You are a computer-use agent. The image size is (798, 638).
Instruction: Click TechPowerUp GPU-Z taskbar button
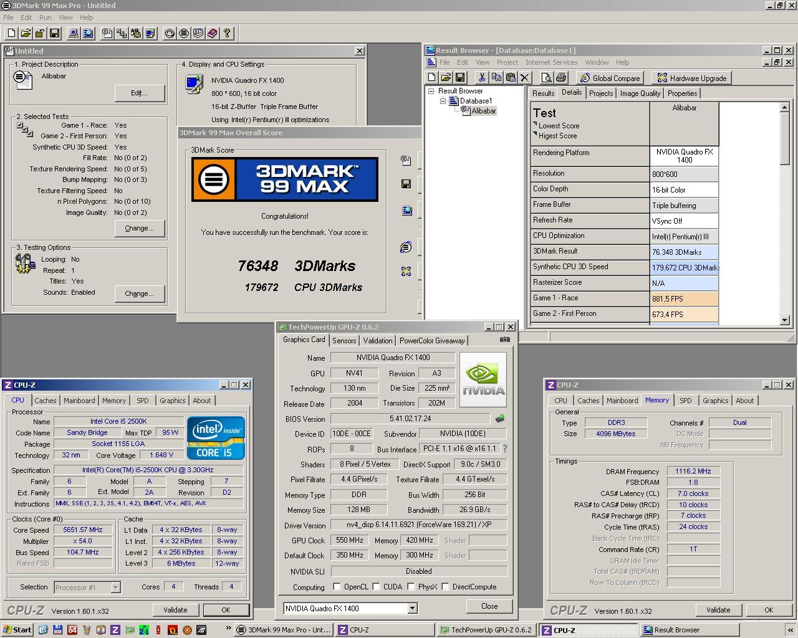click(486, 630)
